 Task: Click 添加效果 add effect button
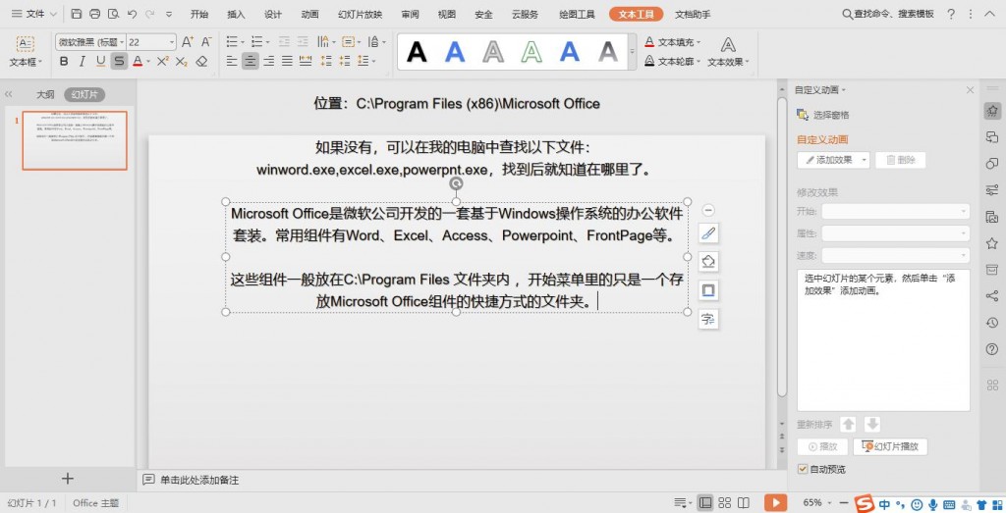pos(833,160)
